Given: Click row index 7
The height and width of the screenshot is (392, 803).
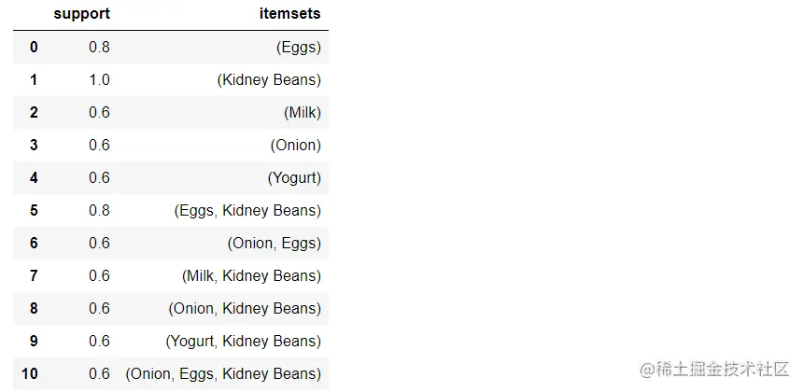Looking at the screenshot, I should (34, 275).
